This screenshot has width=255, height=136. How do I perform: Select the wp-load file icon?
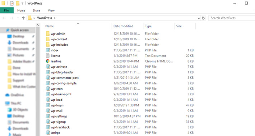48,100
